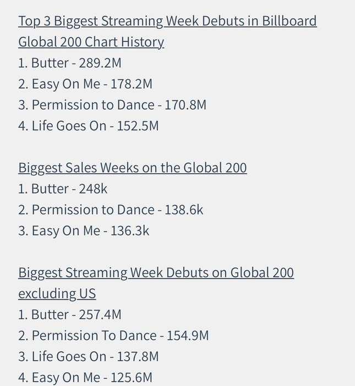Image resolution: width=355 pixels, height=386 pixels.
Task: Open the Biggest Sales Weeks on the Global 200 heading
Action: pos(133,168)
